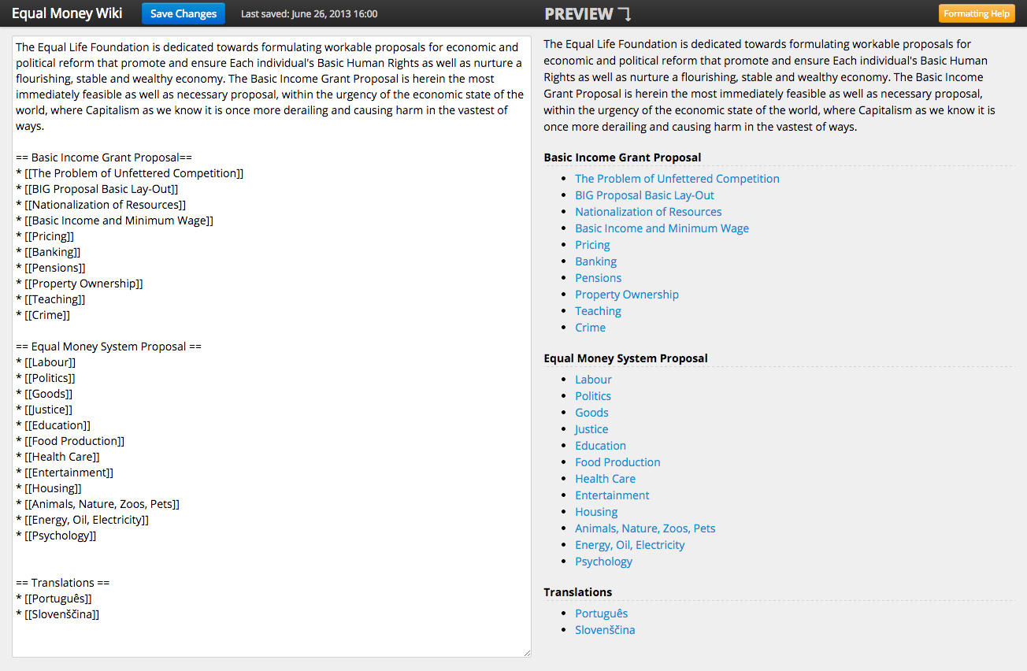
Task: Open the 'Basic Income and Minimum Wage' article
Action: tap(662, 228)
